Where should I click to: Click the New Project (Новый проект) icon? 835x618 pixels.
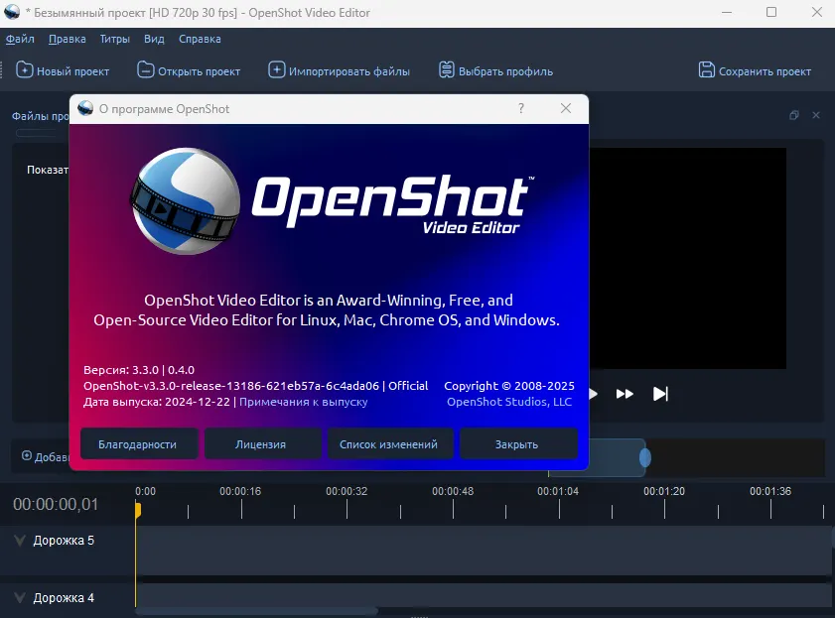(x=24, y=70)
